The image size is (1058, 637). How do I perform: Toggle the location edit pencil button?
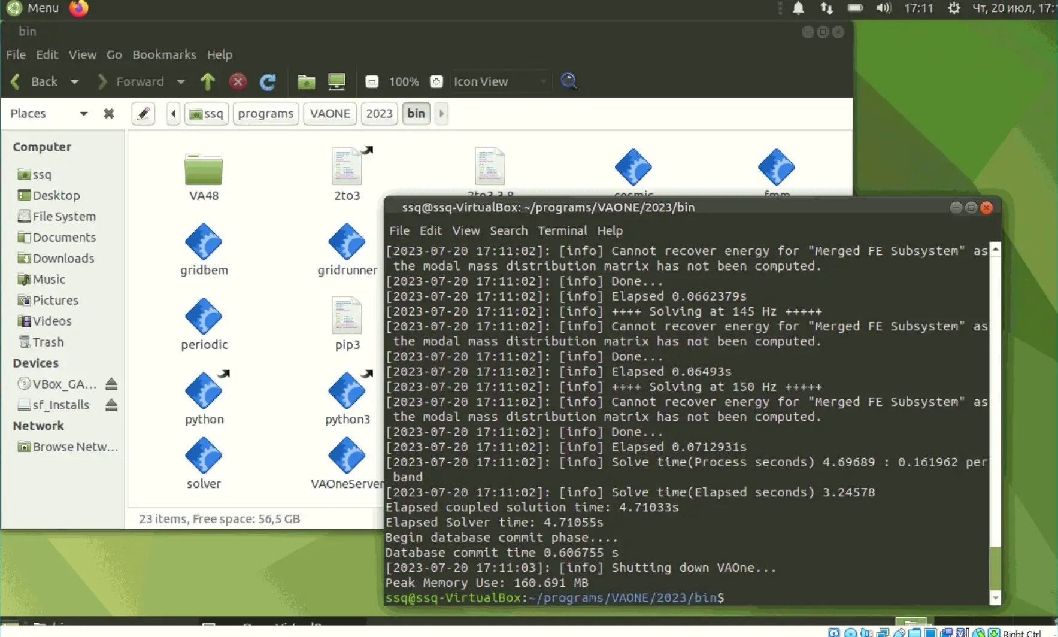click(x=143, y=113)
